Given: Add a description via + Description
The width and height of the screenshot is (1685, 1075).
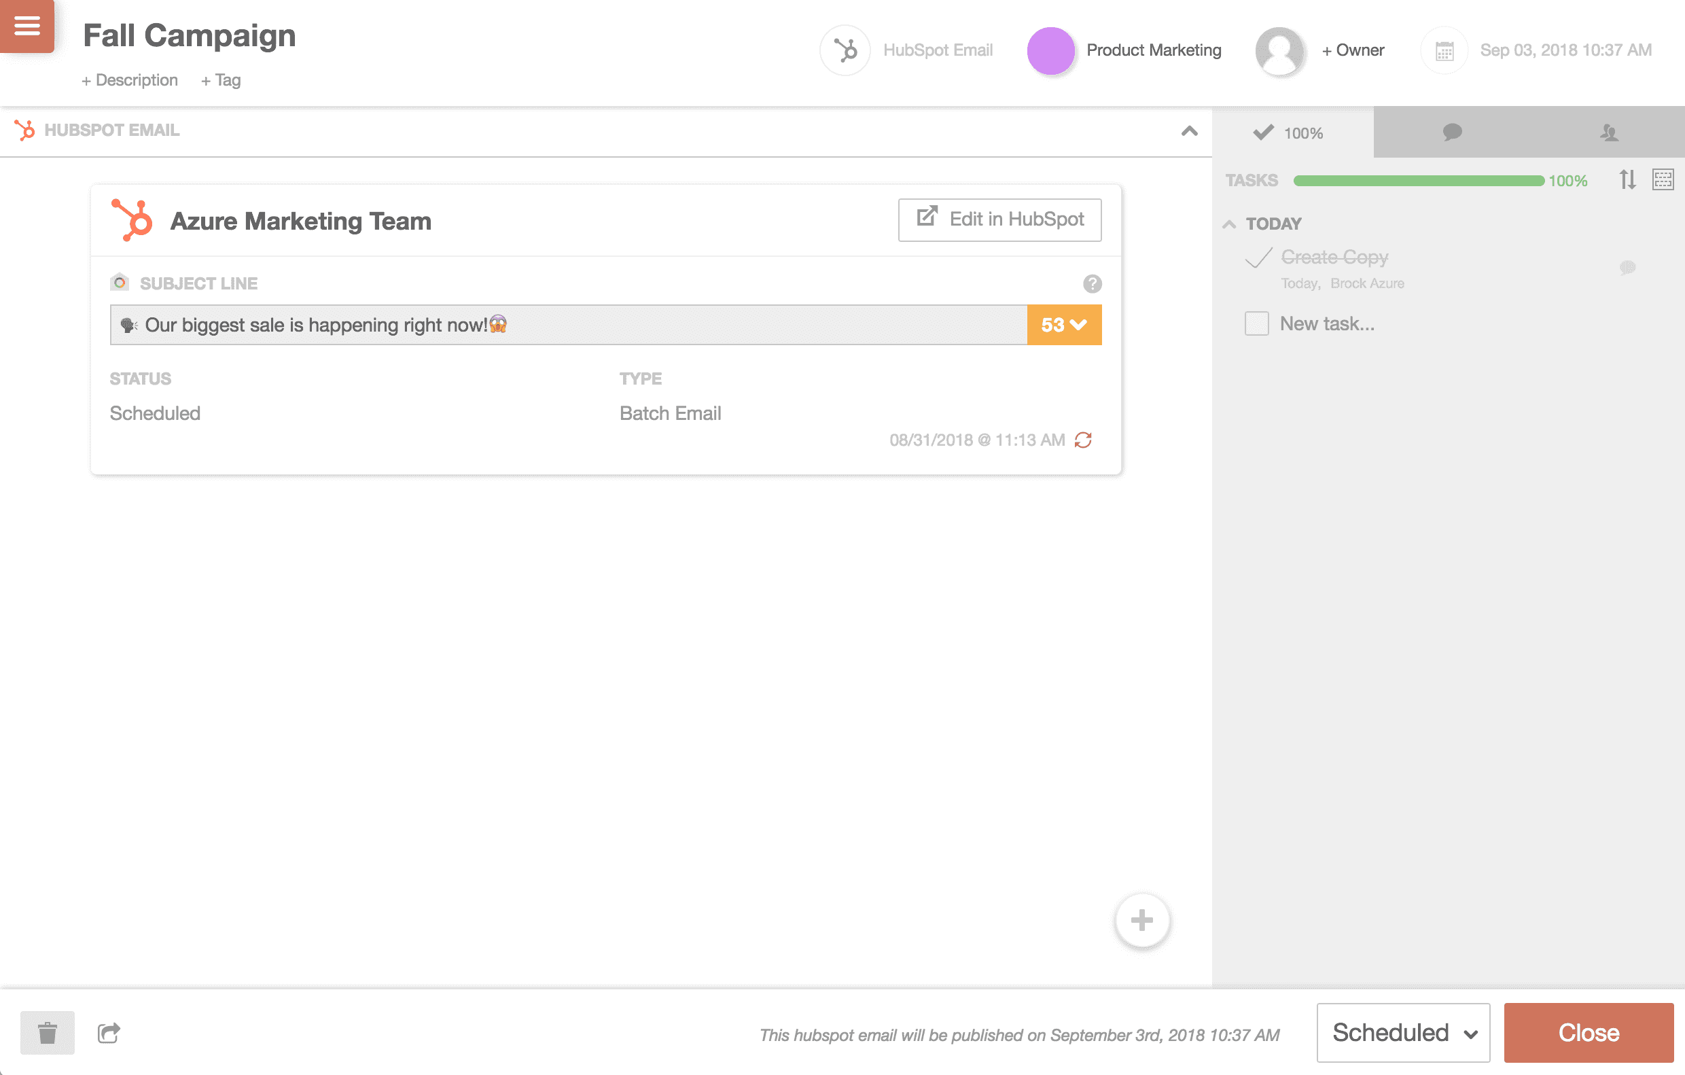Looking at the screenshot, I should pos(130,80).
